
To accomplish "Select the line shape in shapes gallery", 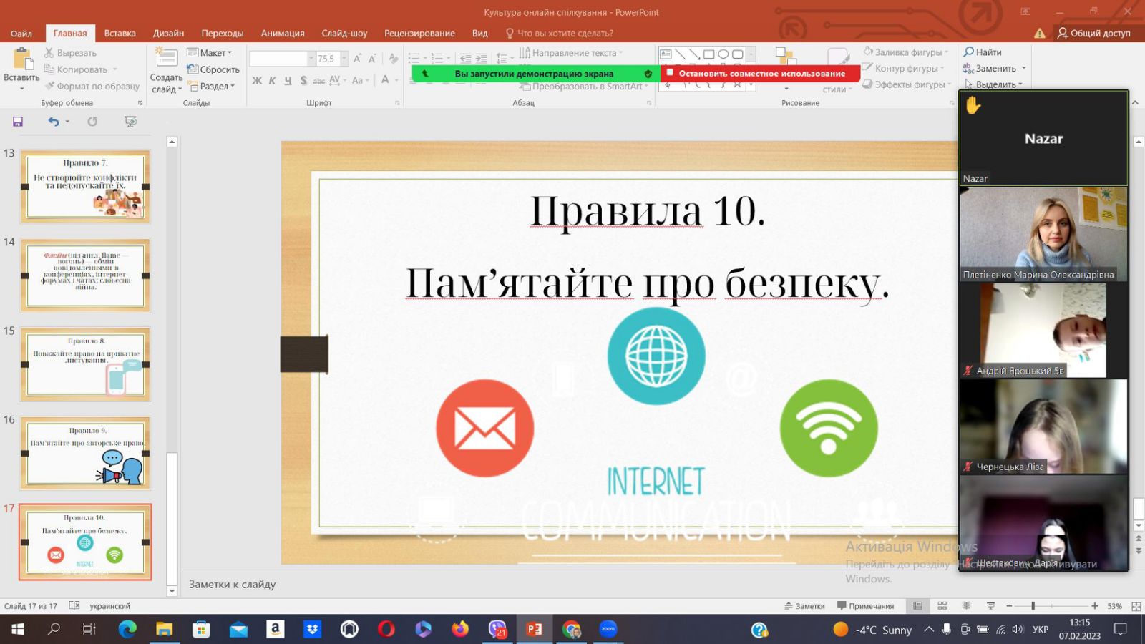I will (680, 54).
